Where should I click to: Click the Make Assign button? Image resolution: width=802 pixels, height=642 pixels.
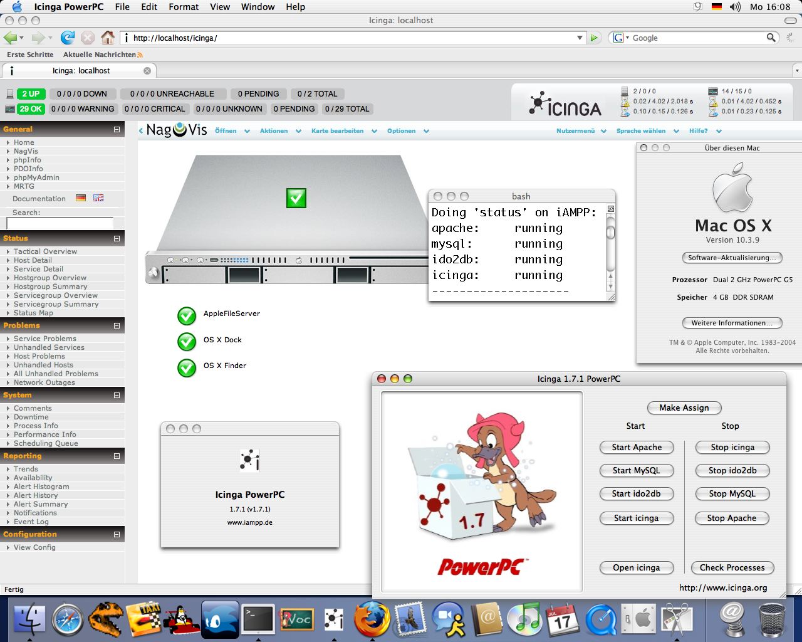click(684, 408)
